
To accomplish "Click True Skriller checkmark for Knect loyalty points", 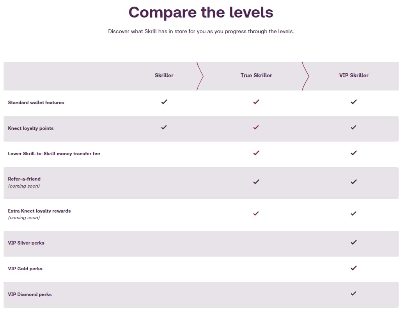I will point(256,128).
